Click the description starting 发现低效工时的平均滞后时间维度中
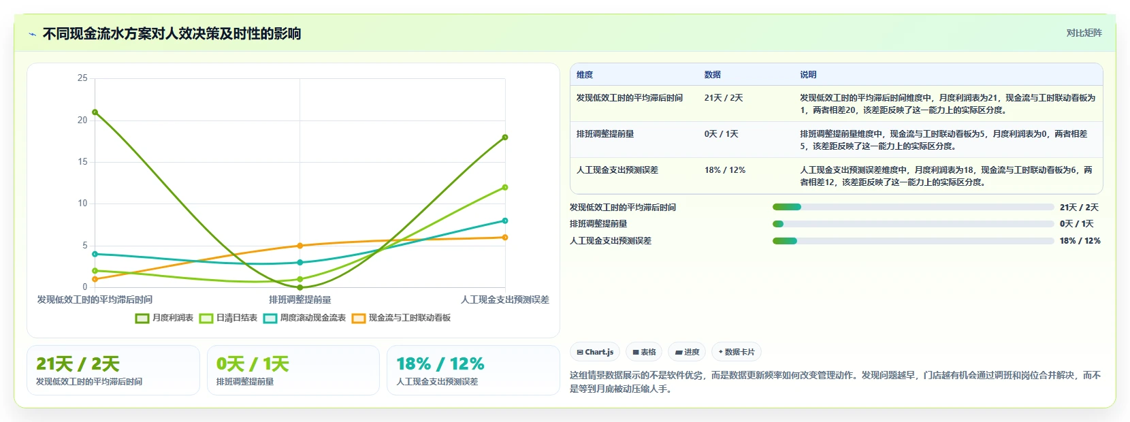This screenshot has width=1130, height=422. point(948,103)
